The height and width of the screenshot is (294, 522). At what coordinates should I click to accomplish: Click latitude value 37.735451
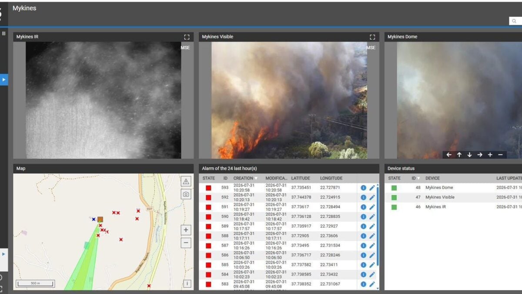click(x=301, y=188)
